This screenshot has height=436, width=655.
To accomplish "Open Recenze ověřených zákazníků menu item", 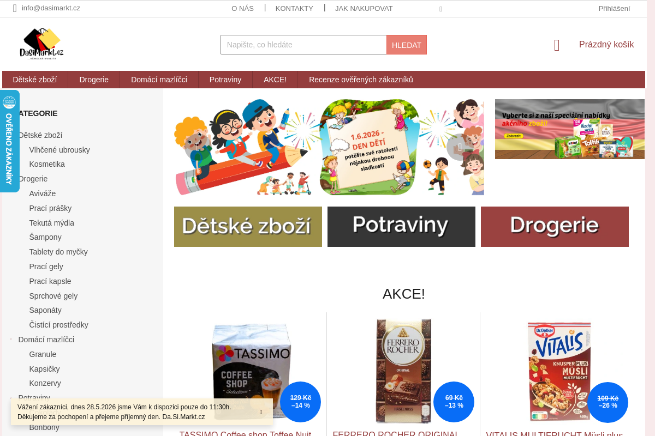I will coord(361,80).
